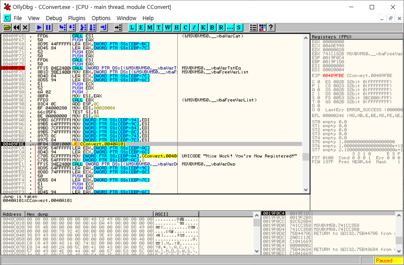Image resolution: width=404 pixels, height=265 pixels.
Task: Show the Log window with the L icon
Action: (132, 27)
